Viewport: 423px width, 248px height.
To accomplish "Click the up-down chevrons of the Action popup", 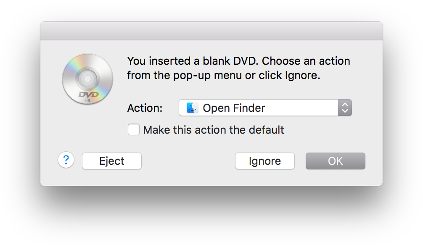I will pyautogui.click(x=345, y=108).
